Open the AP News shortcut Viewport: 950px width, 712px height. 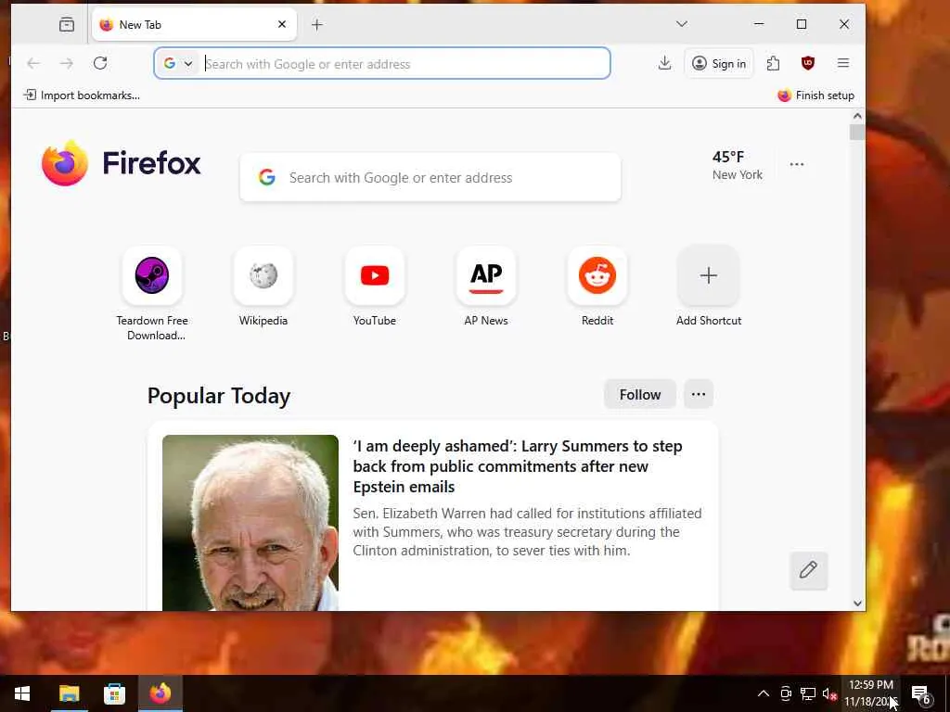pos(486,287)
